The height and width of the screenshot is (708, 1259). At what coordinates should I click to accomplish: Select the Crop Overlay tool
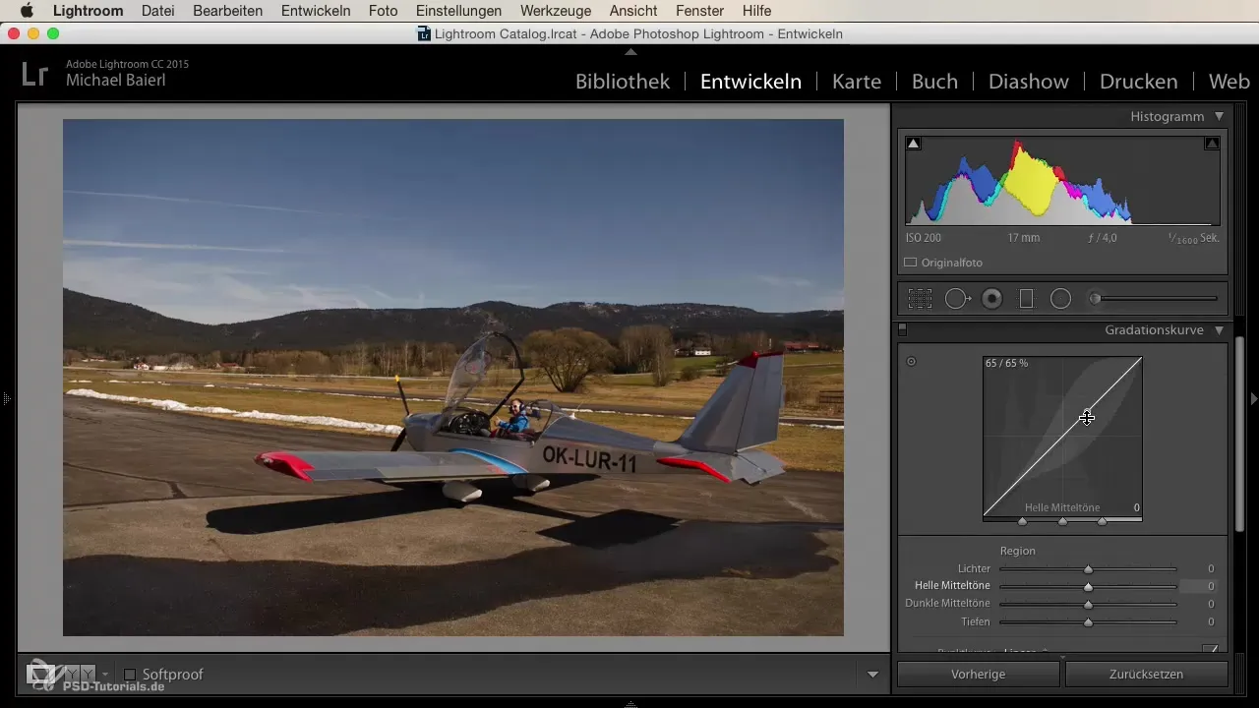click(x=920, y=299)
